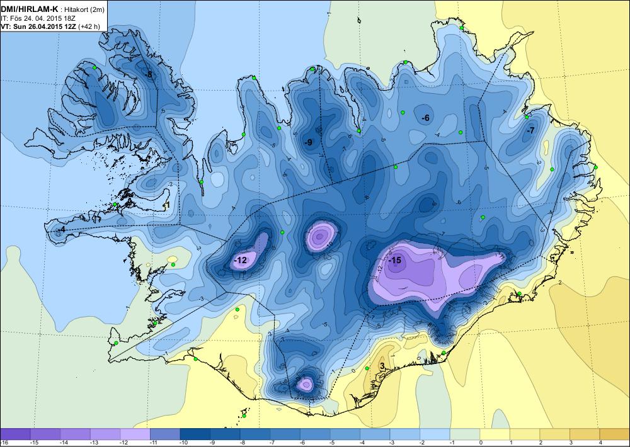Image resolution: width=630 pixels, height=447 pixels.
Task: Pick the legend swatch labeled 0
Action: [495, 434]
